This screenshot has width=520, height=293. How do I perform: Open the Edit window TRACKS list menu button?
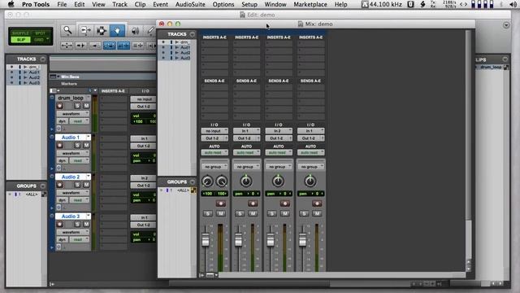point(43,59)
